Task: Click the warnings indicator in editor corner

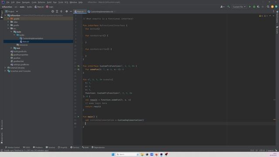Action: [x=263, y=16]
